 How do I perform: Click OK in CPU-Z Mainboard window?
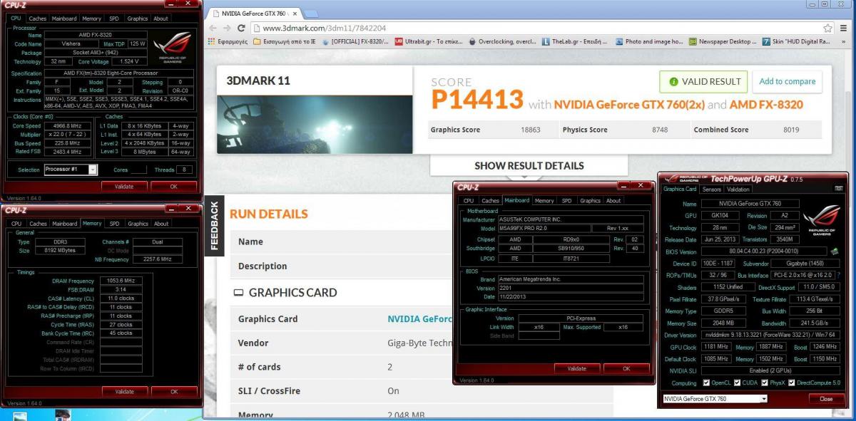pyautogui.click(x=626, y=369)
